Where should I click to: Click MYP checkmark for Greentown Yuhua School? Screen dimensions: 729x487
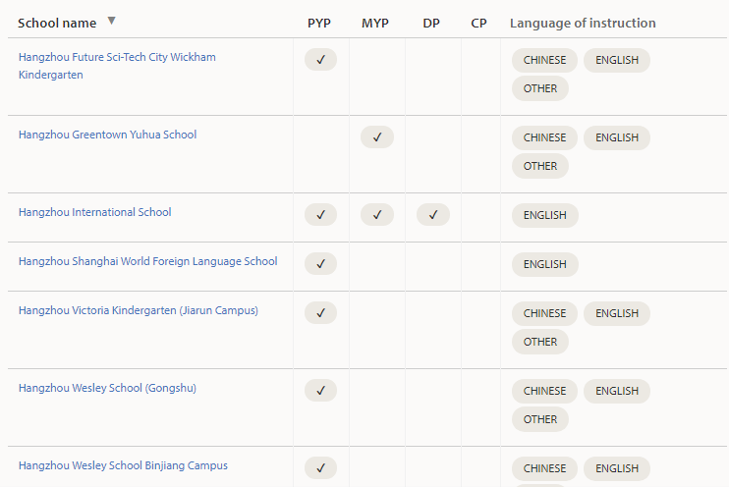click(377, 137)
